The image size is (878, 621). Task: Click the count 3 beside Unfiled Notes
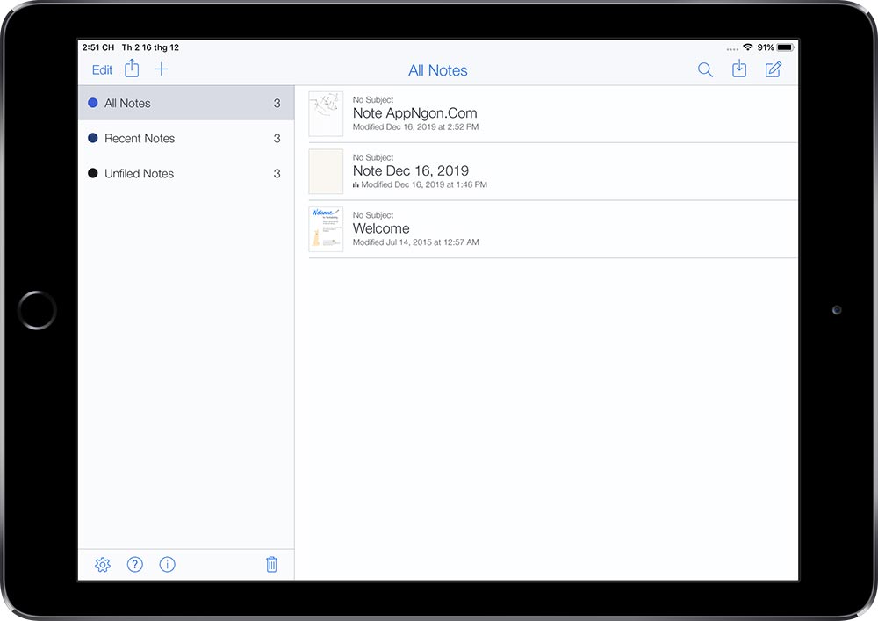coord(277,174)
